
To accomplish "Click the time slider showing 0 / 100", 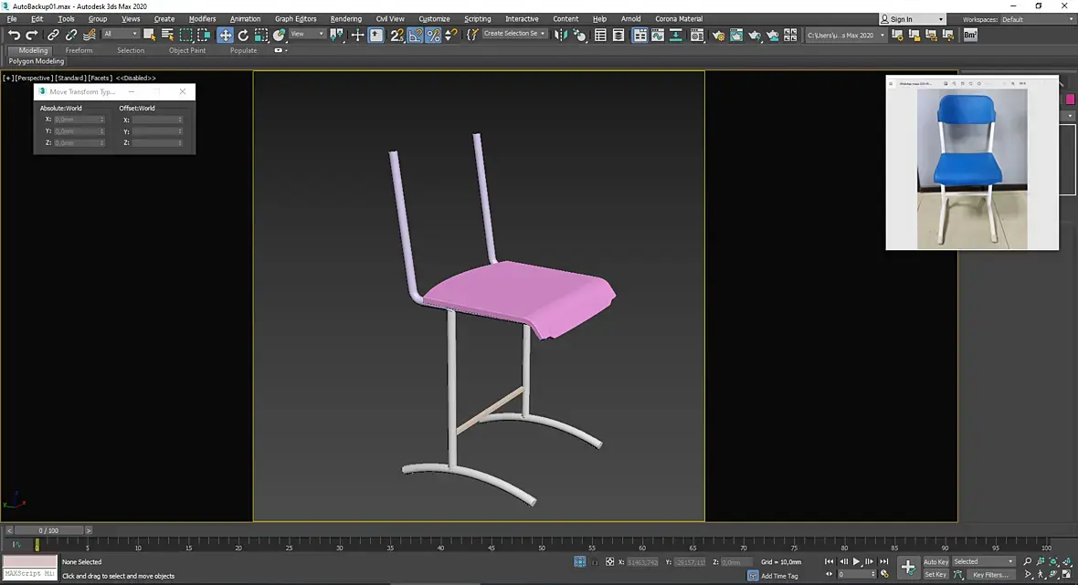I will [x=48, y=530].
